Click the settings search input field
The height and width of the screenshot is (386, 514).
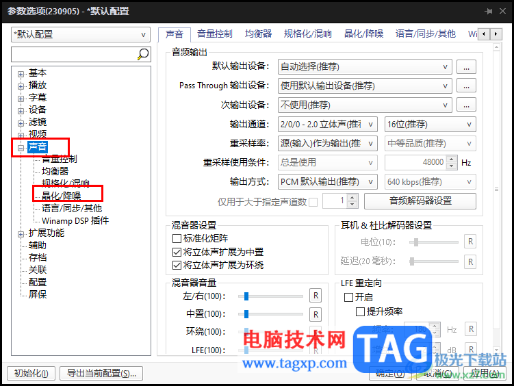click(74, 54)
